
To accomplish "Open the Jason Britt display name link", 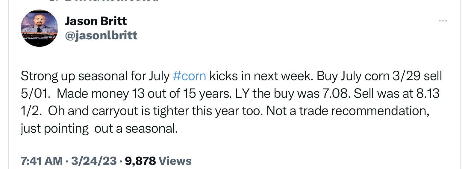I will pyautogui.click(x=96, y=21).
